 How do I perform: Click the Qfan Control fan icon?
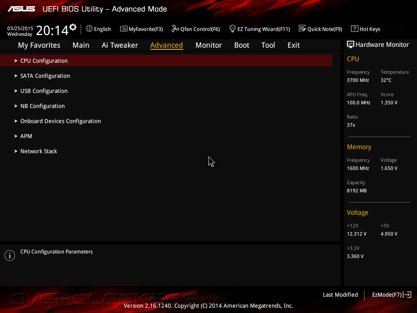pos(175,29)
